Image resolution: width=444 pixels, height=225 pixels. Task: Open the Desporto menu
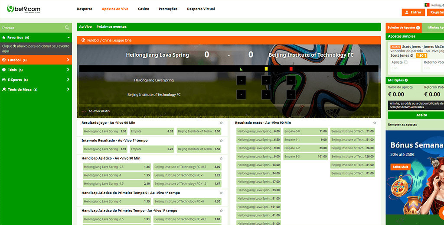click(85, 9)
